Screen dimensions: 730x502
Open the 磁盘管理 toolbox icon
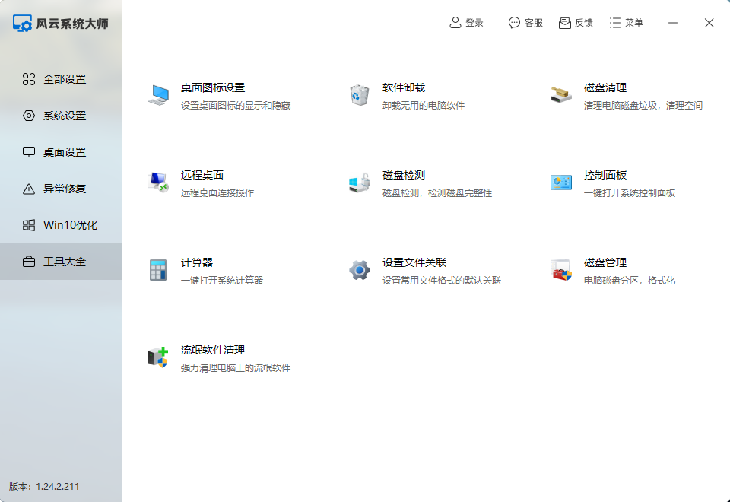561,270
